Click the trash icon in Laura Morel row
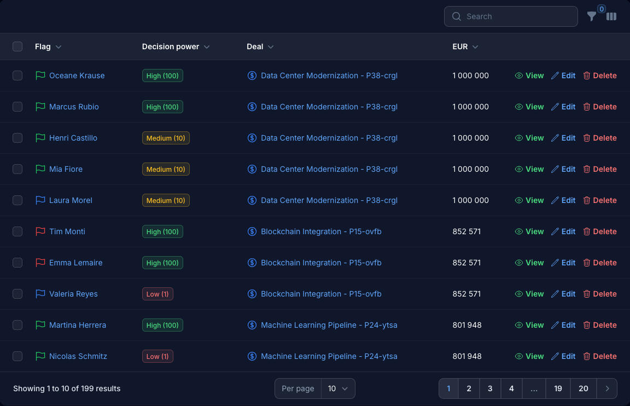The width and height of the screenshot is (630, 406). pyautogui.click(x=587, y=200)
